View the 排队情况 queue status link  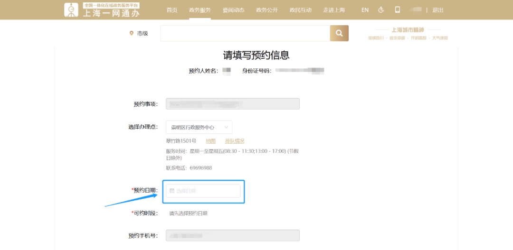(235, 141)
